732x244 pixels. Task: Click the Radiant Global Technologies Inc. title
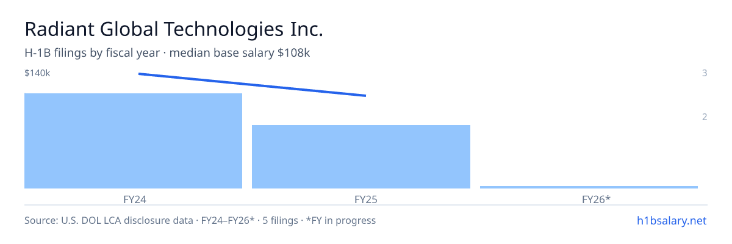[x=173, y=29]
